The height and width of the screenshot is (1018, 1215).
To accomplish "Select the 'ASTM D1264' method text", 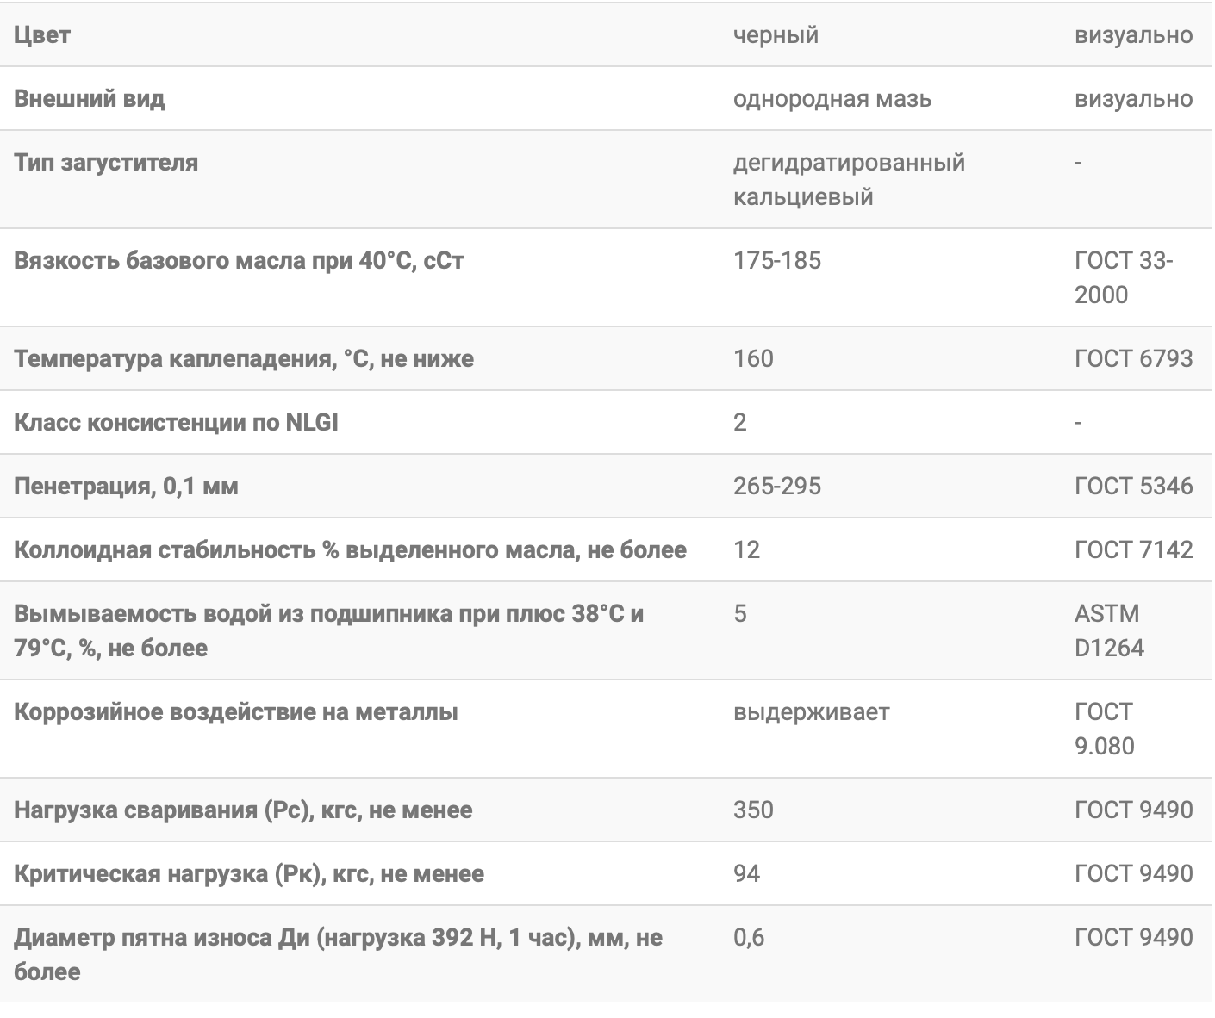I will 1110,630.
